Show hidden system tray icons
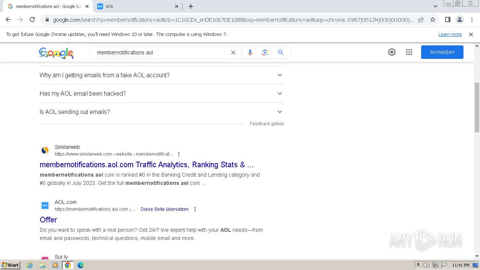The image size is (480, 270). (x=418, y=265)
